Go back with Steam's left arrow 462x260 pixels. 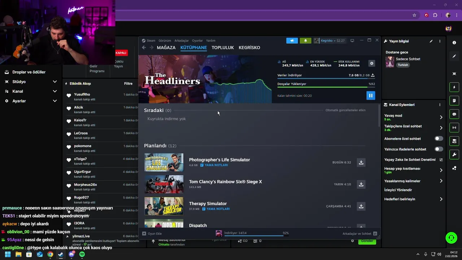click(144, 48)
